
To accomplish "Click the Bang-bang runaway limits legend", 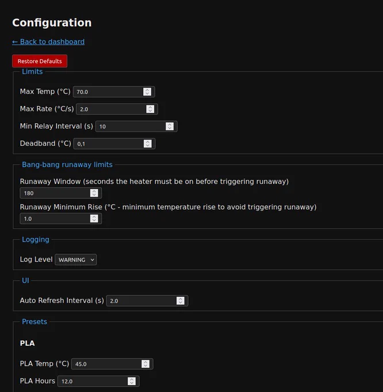I will 67,164.
